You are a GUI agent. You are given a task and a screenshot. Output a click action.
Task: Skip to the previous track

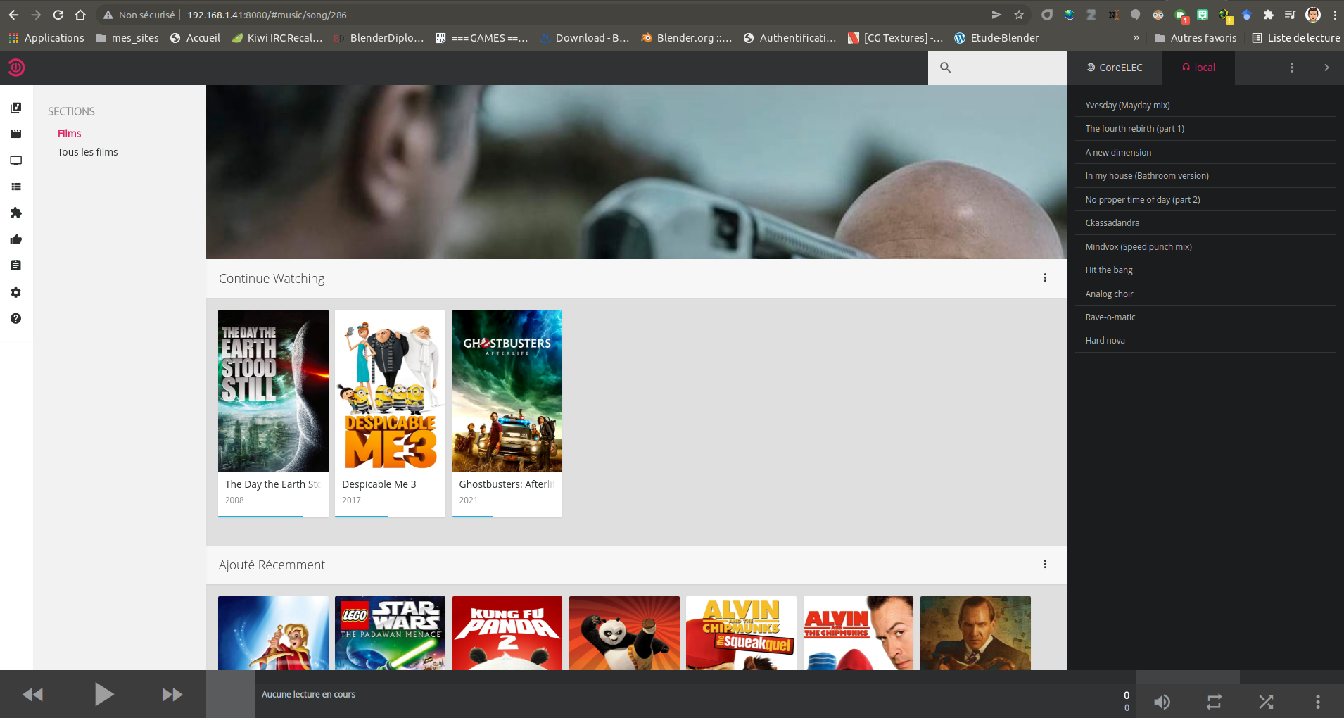[x=33, y=695]
